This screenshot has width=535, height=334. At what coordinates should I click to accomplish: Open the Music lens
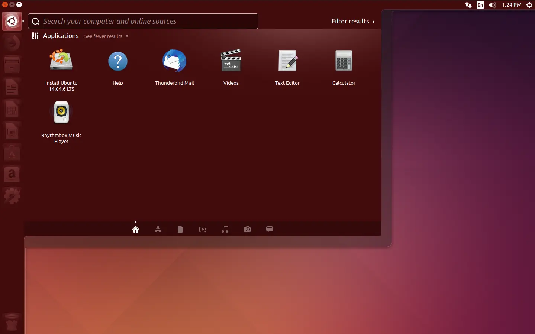(225, 229)
